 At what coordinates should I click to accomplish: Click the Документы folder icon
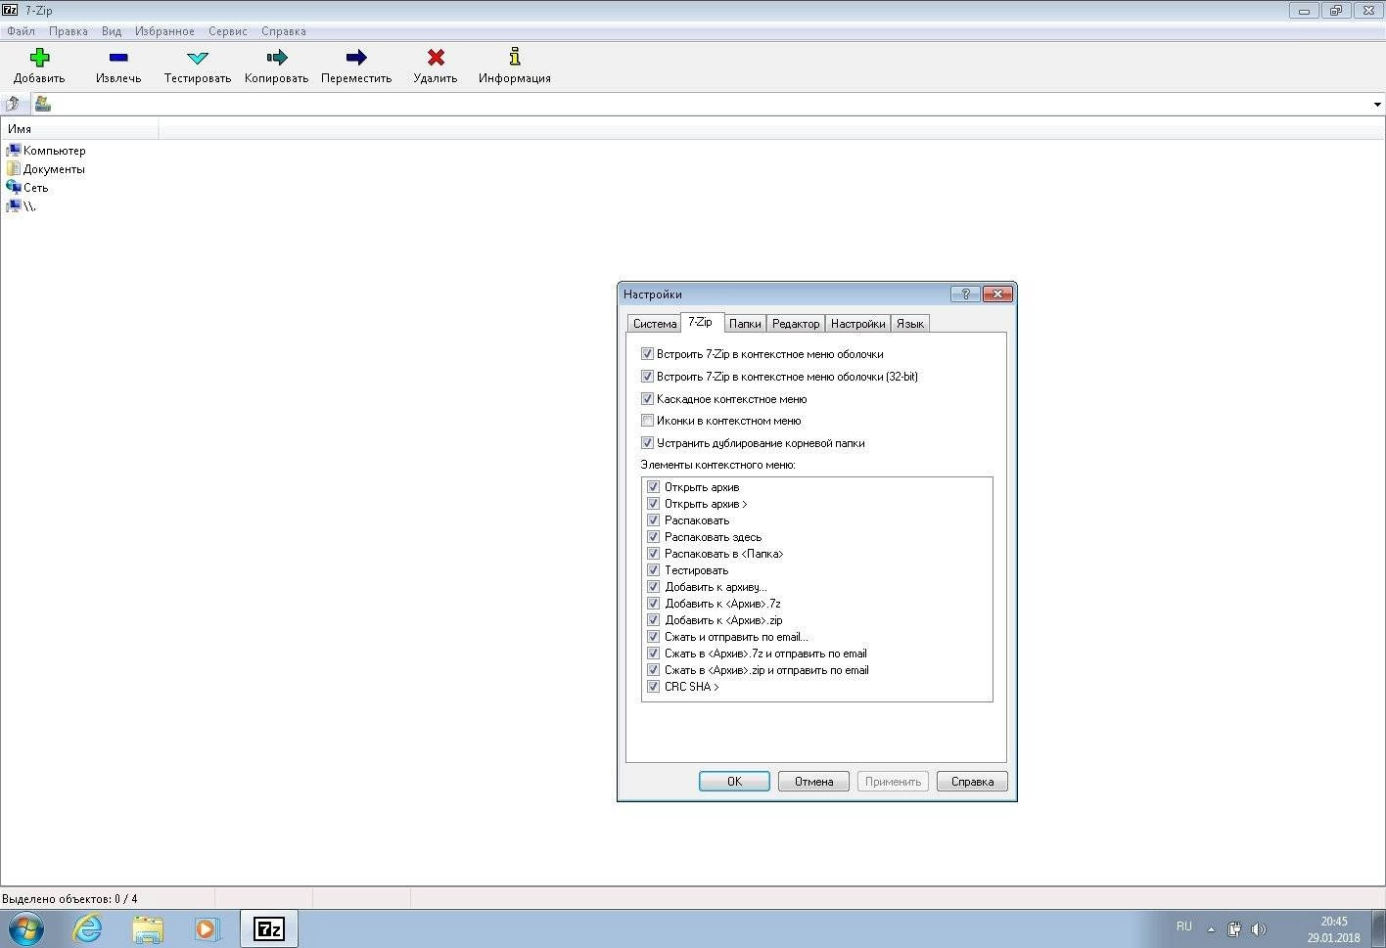pyautogui.click(x=13, y=169)
